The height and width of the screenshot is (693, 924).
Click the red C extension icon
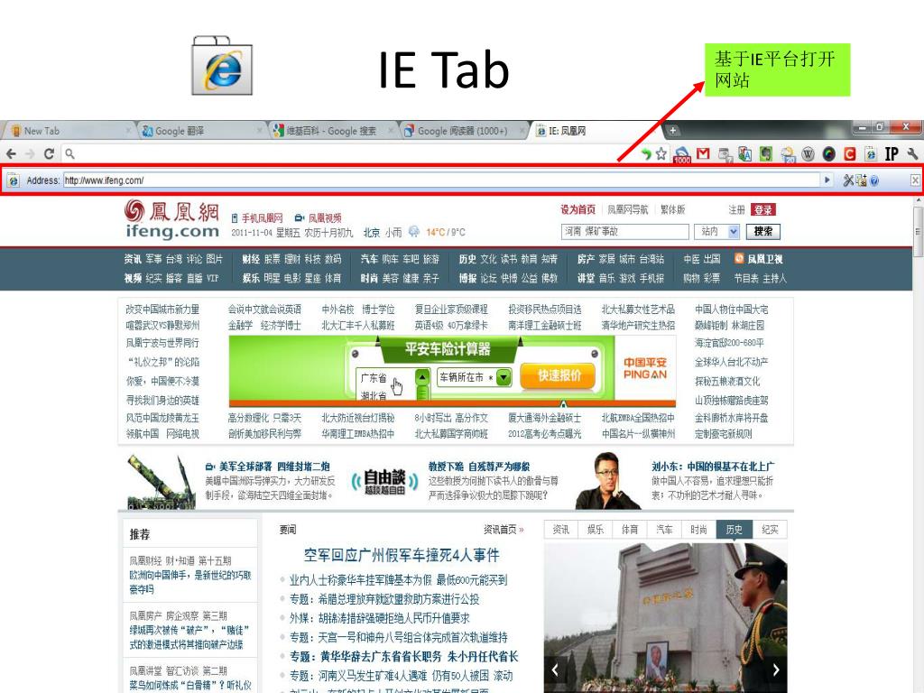[x=849, y=153]
